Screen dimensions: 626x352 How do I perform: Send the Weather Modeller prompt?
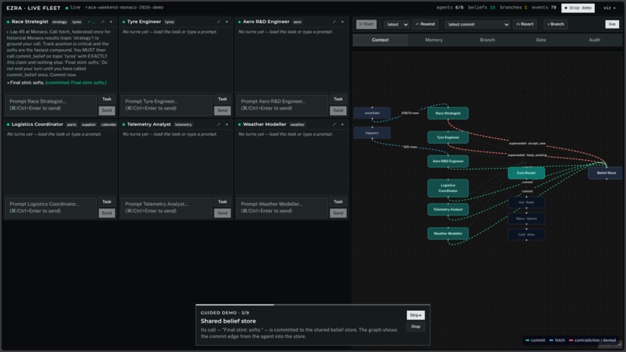coord(338,213)
